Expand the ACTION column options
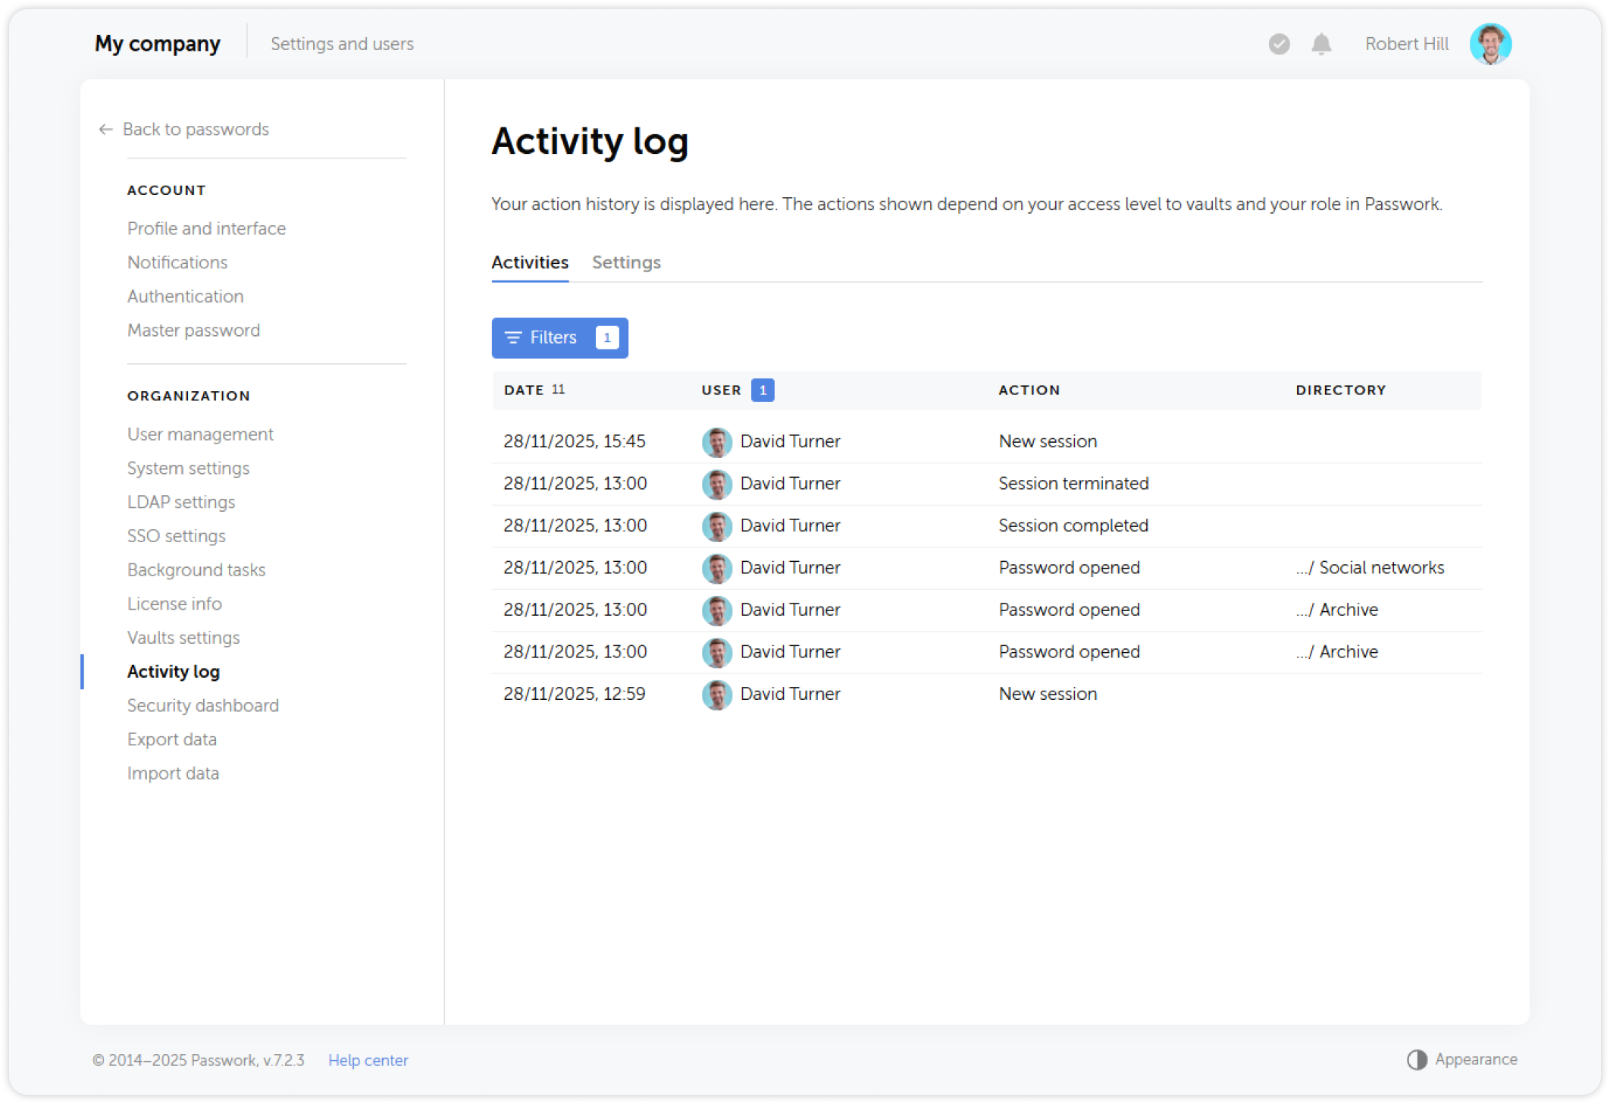This screenshot has width=1610, height=1104. 1029,390
